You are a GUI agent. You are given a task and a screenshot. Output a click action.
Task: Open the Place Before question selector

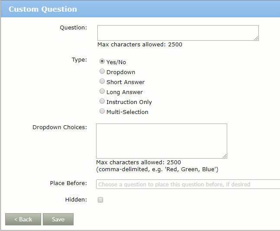(x=188, y=184)
